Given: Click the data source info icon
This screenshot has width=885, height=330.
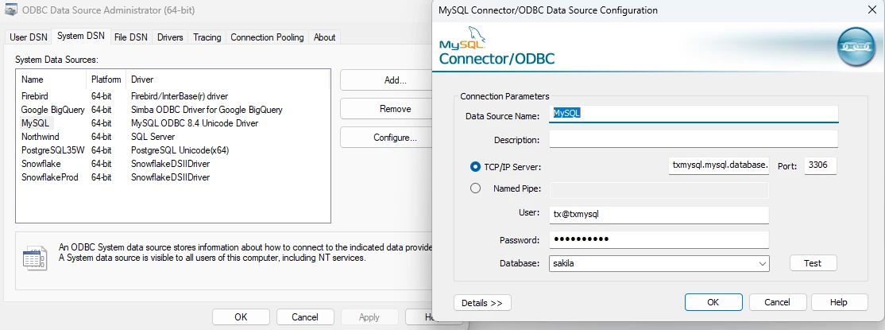Looking at the screenshot, I should pyautogui.click(x=33, y=257).
